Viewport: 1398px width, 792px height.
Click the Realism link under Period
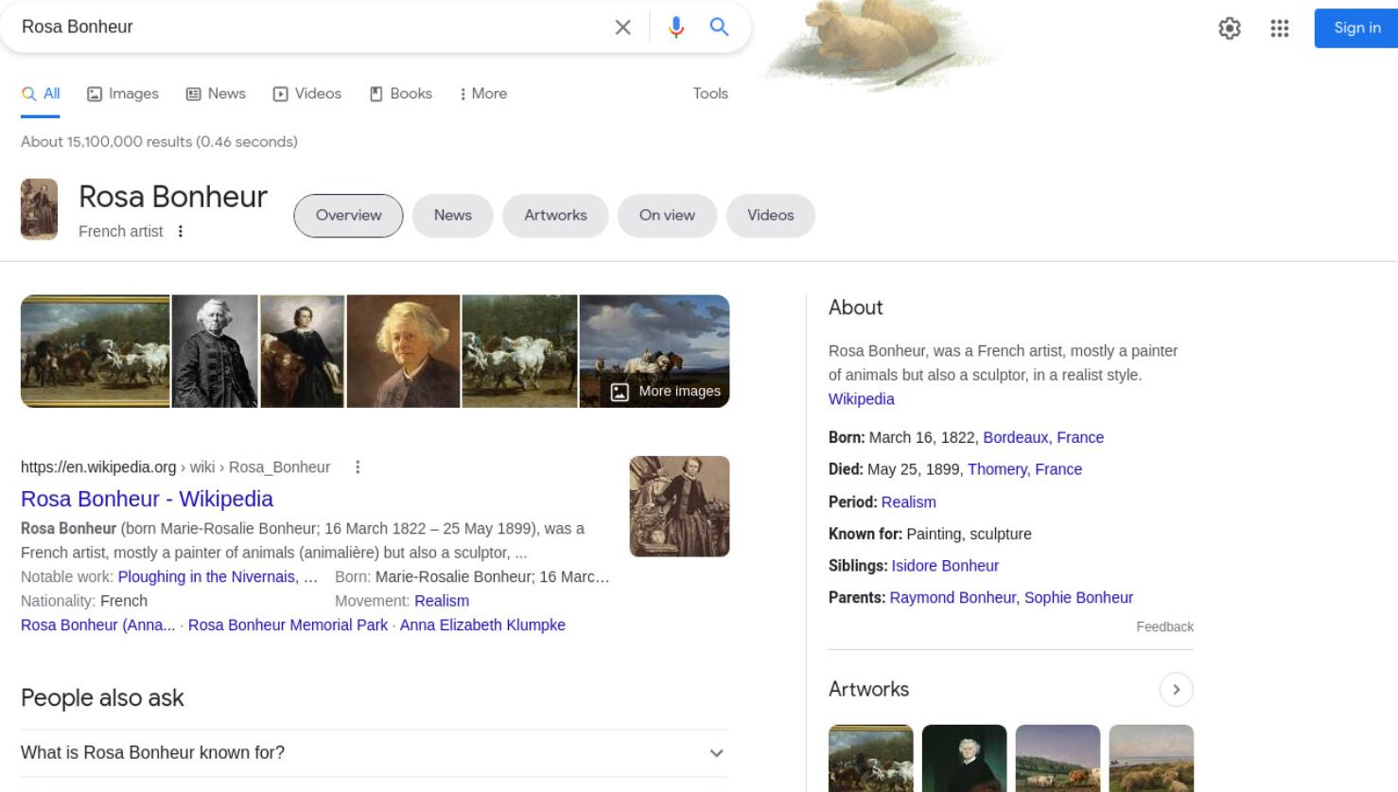[909, 502]
